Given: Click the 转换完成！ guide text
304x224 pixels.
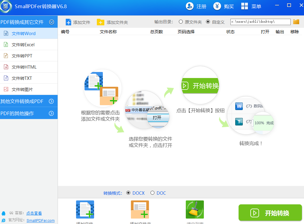Looking at the screenshot, I should pyautogui.click(x=251, y=143).
